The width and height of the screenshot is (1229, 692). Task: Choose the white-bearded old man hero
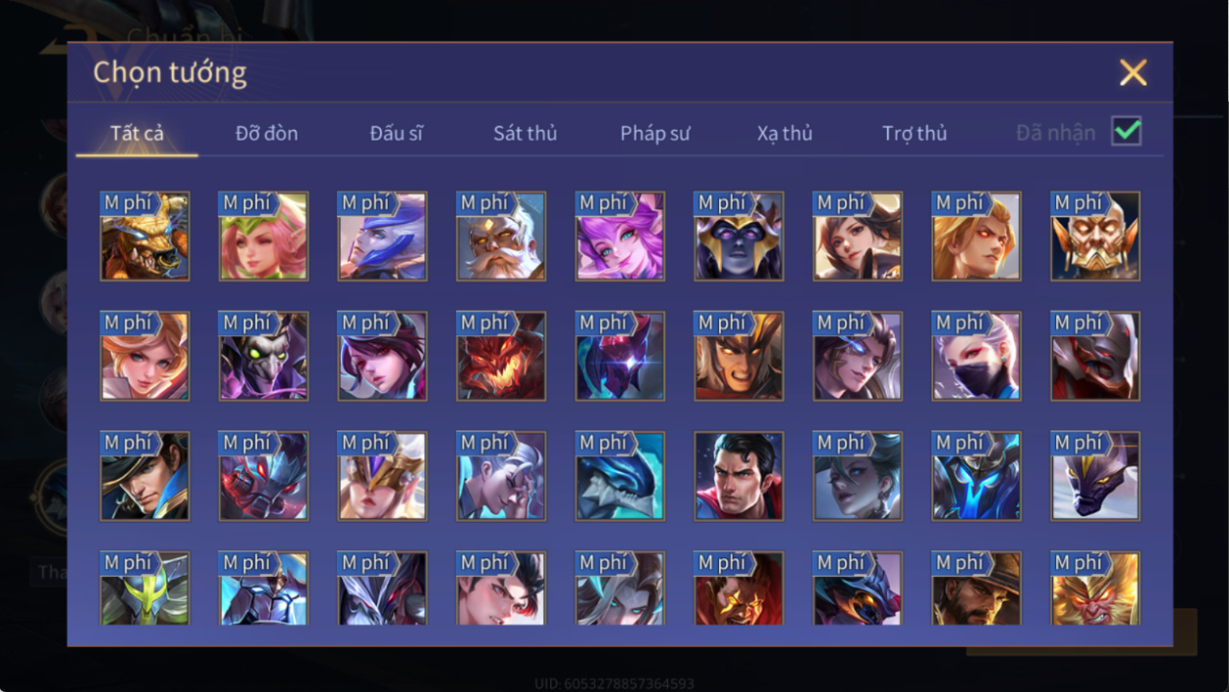point(501,236)
